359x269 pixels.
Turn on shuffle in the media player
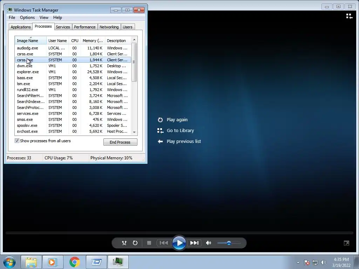point(124,243)
